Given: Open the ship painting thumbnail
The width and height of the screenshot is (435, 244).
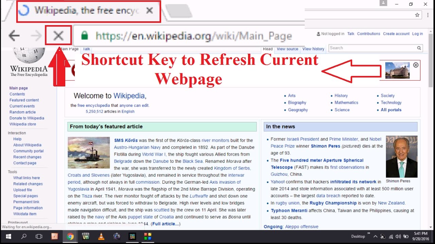Looking at the screenshot, I should tap(89, 152).
